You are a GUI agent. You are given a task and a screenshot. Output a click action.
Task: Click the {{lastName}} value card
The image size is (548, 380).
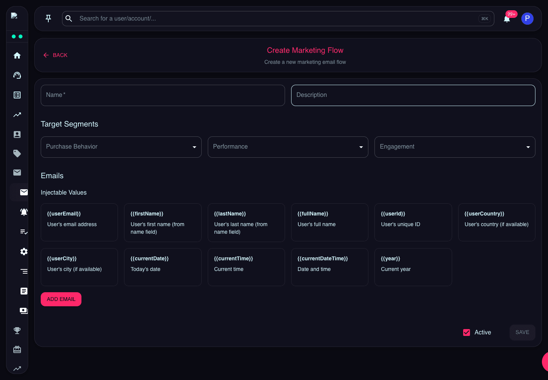coord(246,223)
